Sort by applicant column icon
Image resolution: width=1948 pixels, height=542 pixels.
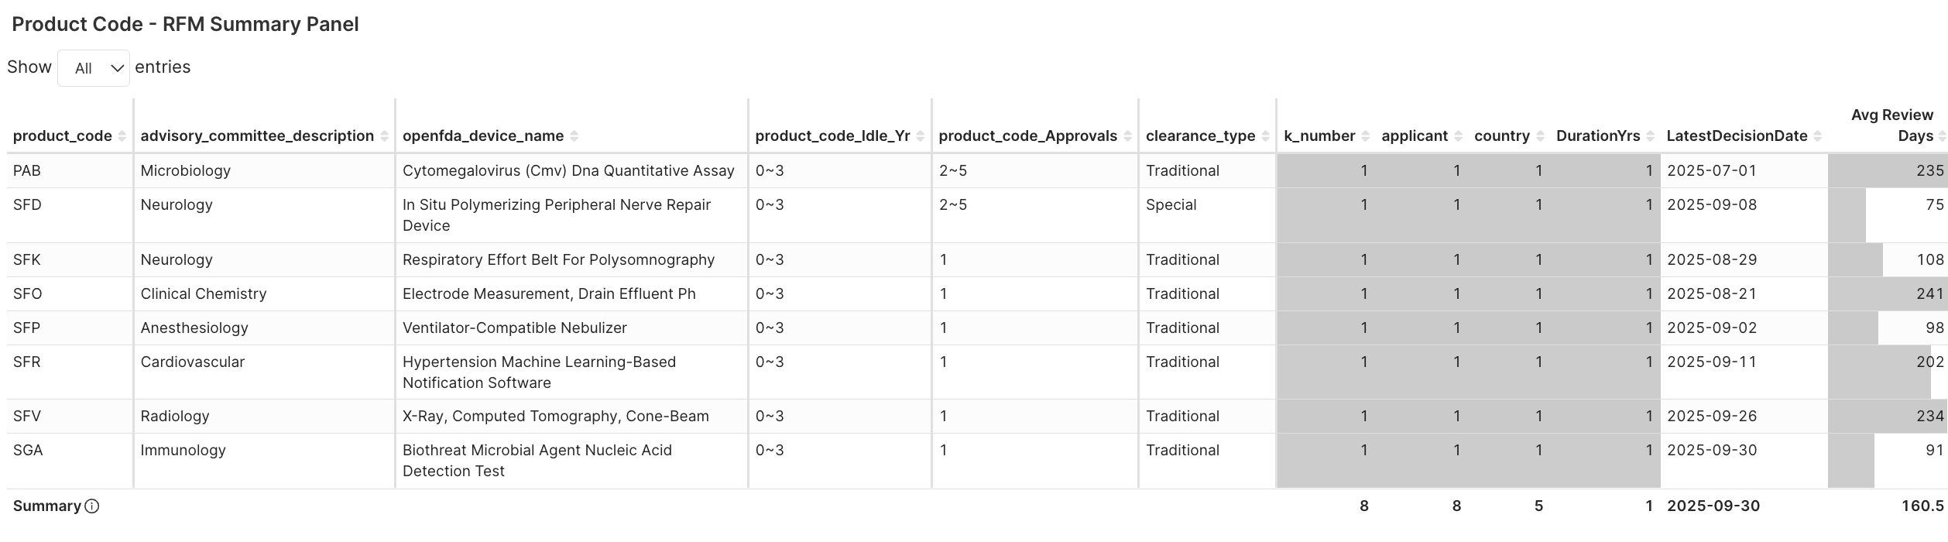(x=1458, y=136)
